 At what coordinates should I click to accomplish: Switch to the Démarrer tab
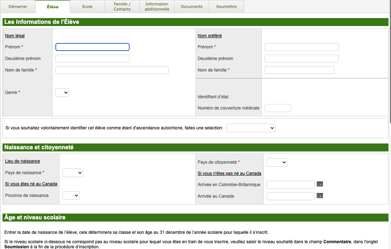click(x=18, y=7)
